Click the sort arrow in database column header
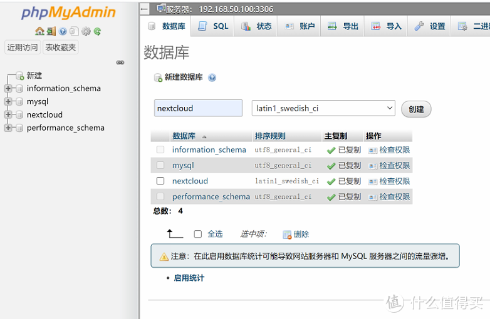490x319 pixels. tap(204, 137)
